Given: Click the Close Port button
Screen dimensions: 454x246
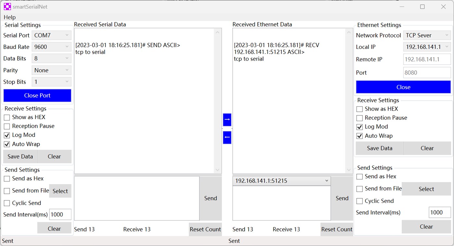Looking at the screenshot, I should 37,95.
